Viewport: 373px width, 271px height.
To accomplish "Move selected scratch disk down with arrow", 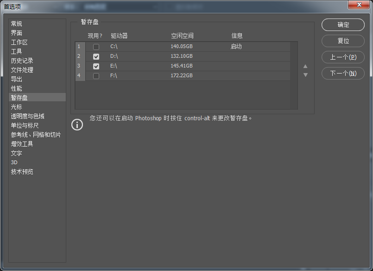I will (x=305, y=75).
